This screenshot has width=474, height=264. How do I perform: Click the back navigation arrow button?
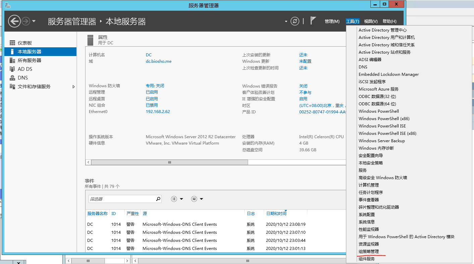tap(14, 21)
